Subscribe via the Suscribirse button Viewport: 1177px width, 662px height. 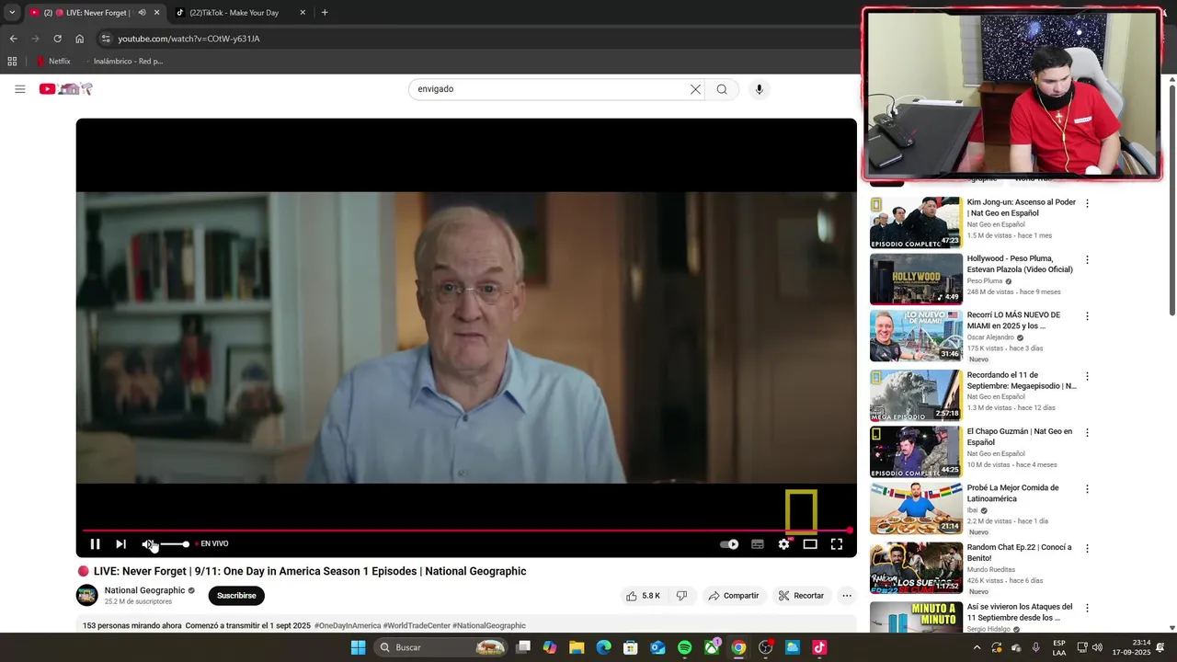click(x=236, y=596)
